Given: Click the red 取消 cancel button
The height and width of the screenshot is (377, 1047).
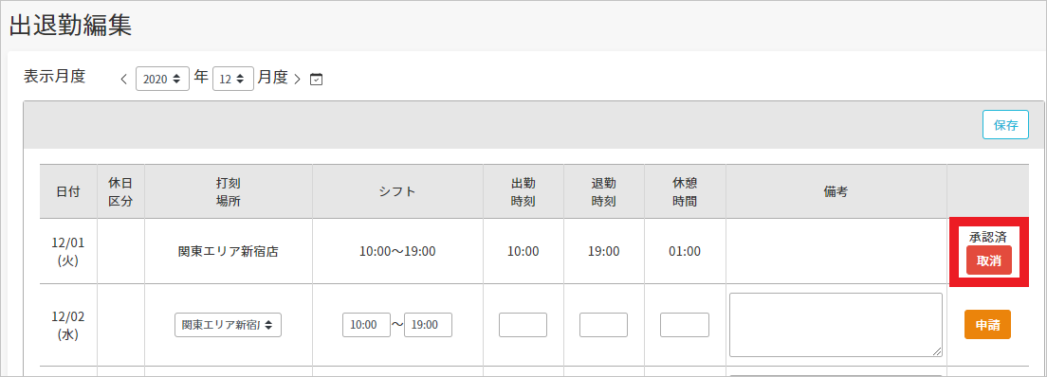Looking at the screenshot, I should point(989,260).
